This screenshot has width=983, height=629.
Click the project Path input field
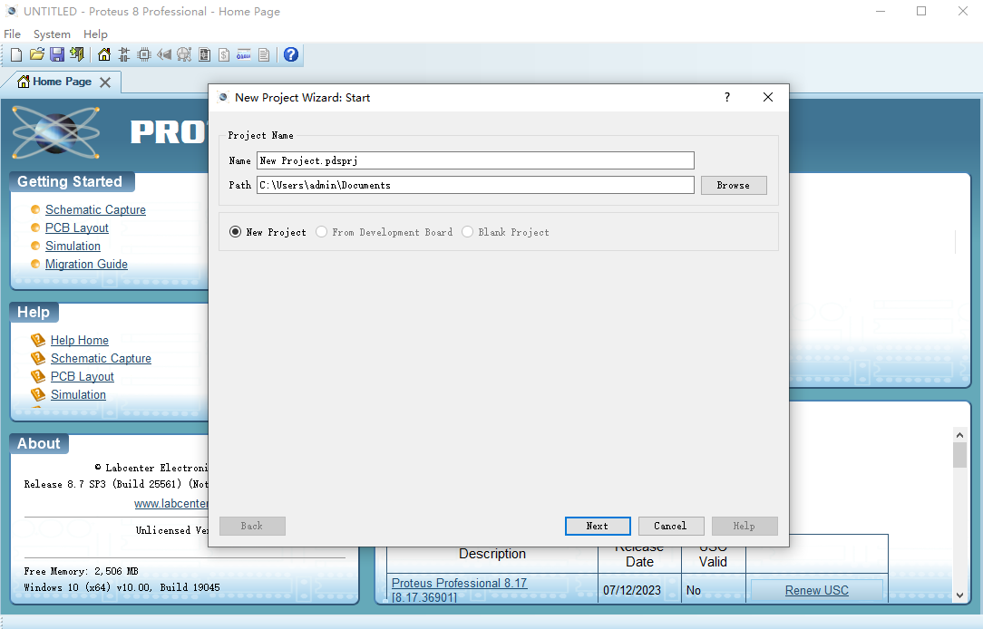[475, 185]
